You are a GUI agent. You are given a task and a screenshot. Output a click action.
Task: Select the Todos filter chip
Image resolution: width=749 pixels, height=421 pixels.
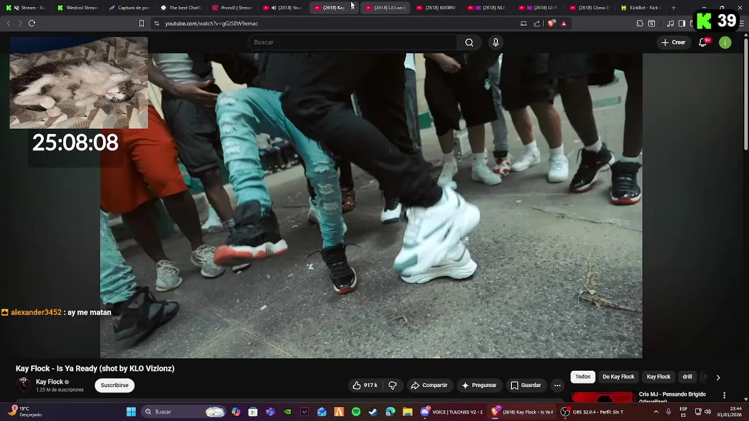coord(583,377)
